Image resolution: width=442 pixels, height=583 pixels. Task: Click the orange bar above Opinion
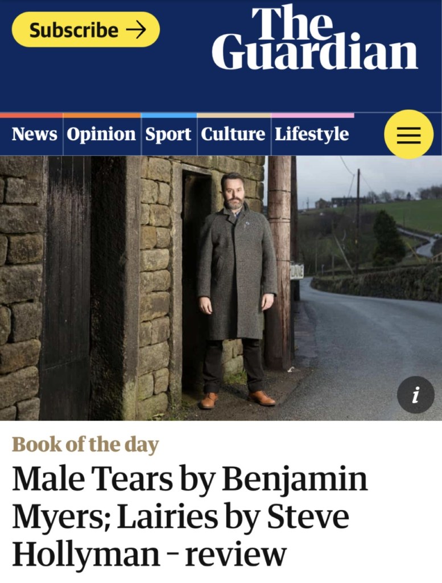102,116
